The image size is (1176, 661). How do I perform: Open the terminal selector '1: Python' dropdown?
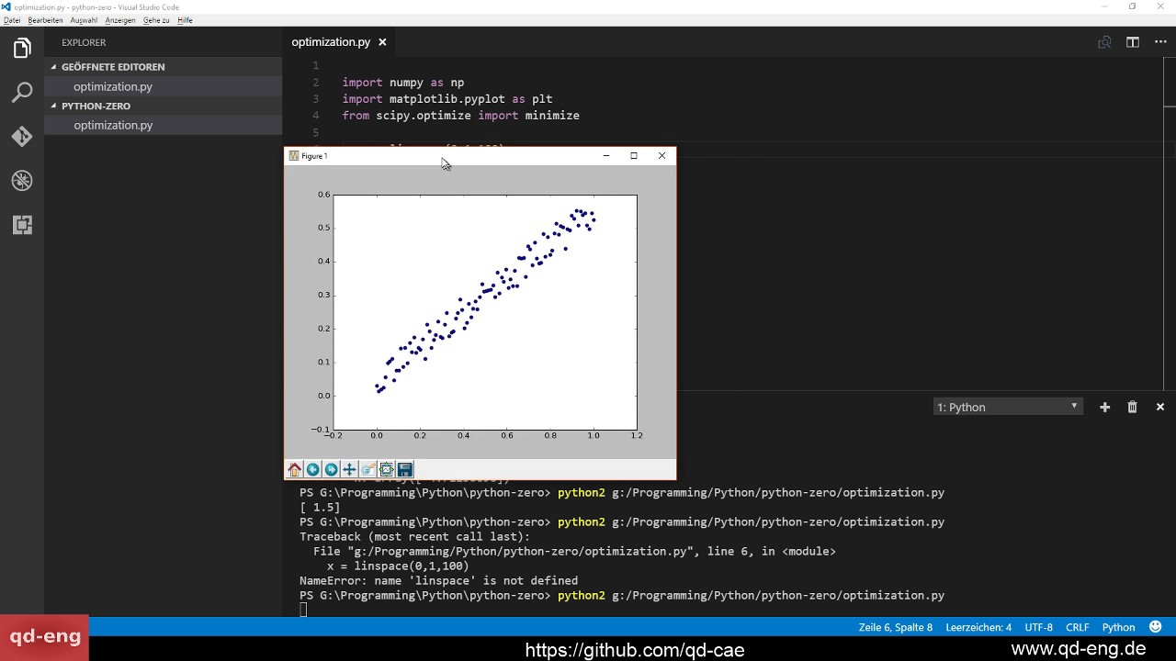point(1008,407)
